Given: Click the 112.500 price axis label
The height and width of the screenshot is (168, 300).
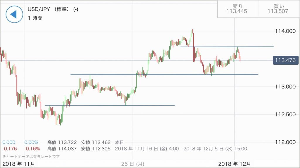Looking at the screenshot, I should click(284, 114).
